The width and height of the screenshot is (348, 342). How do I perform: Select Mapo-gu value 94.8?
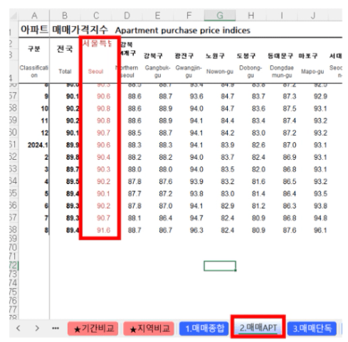point(320,218)
